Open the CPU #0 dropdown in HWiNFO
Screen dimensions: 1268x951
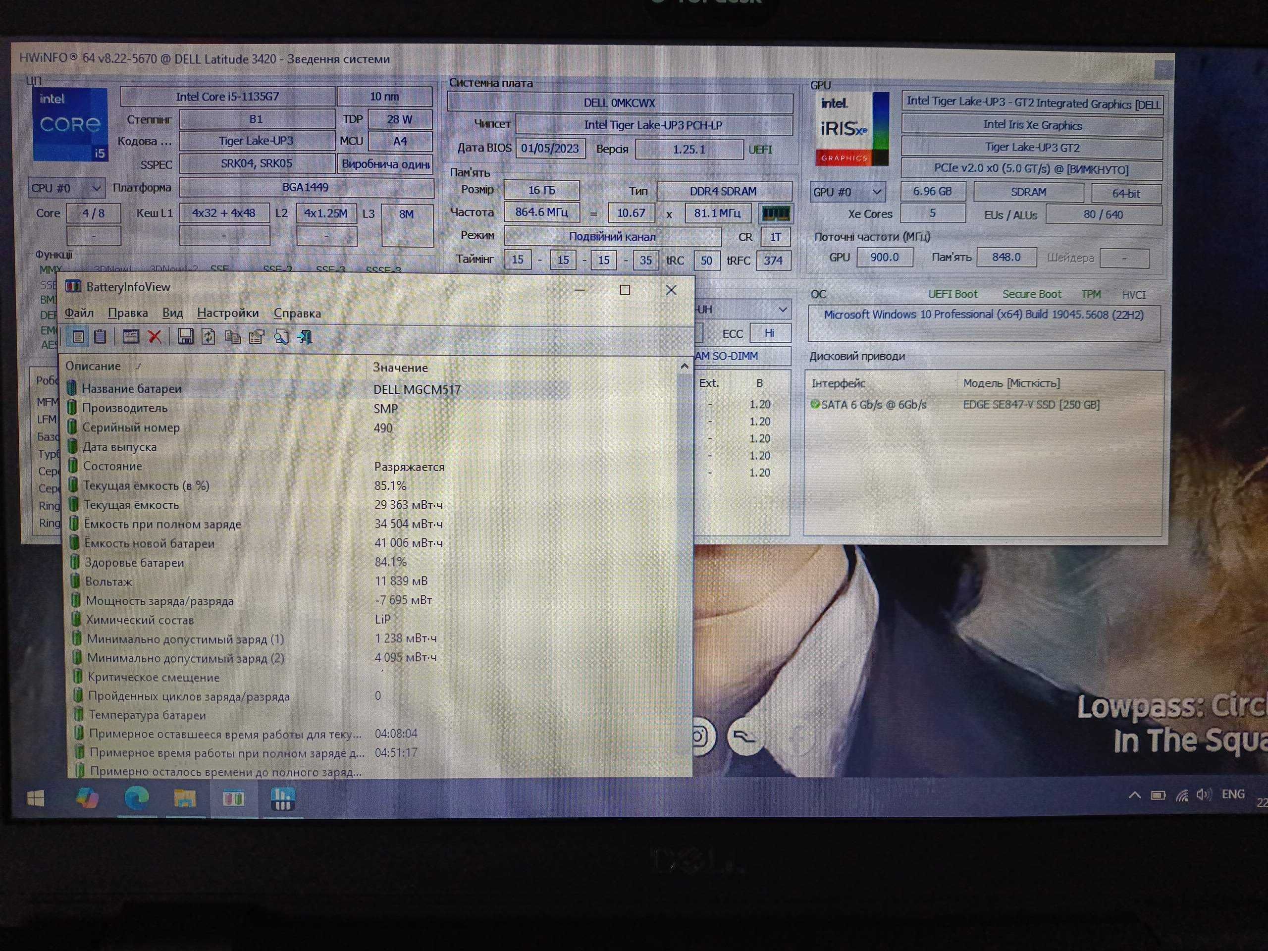[66, 188]
